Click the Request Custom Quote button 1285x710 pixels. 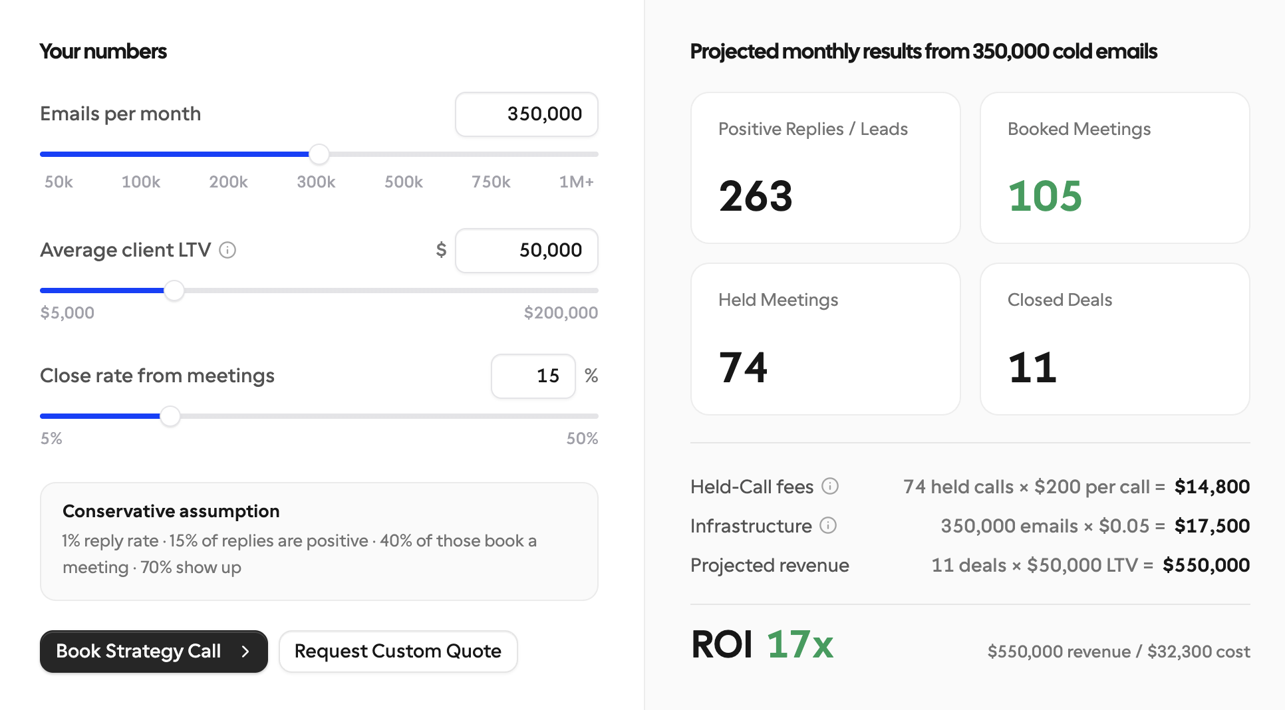point(398,651)
